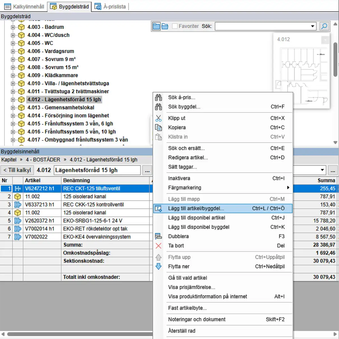Viewport: 339px width, 339px height.
Task: Click the ellipsis button next to Lägenhetsförråd field
Action: (x=147, y=170)
